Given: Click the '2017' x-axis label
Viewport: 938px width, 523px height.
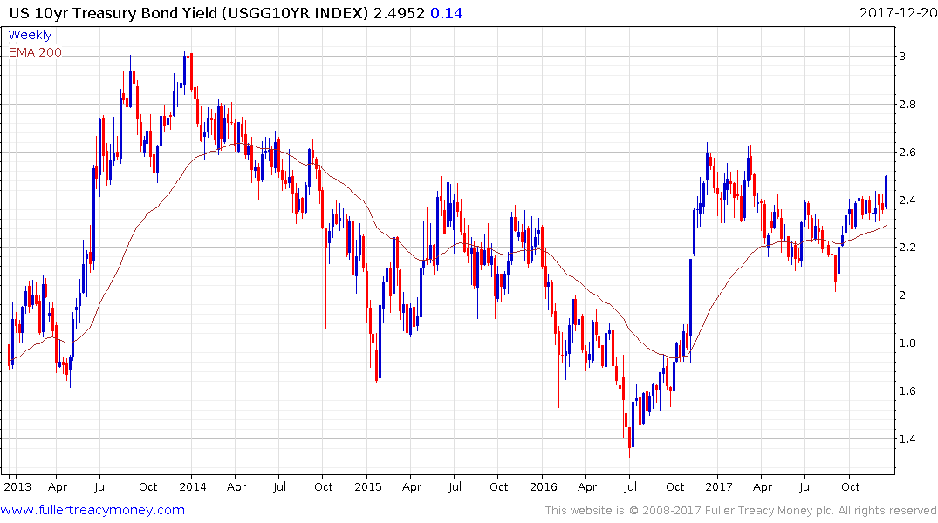Looking at the screenshot, I should 718,486.
